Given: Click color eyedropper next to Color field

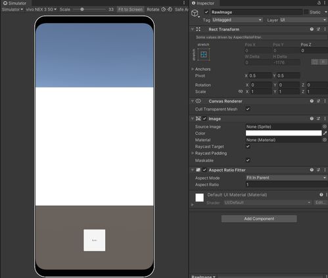Looking at the screenshot, I should click(325, 133).
